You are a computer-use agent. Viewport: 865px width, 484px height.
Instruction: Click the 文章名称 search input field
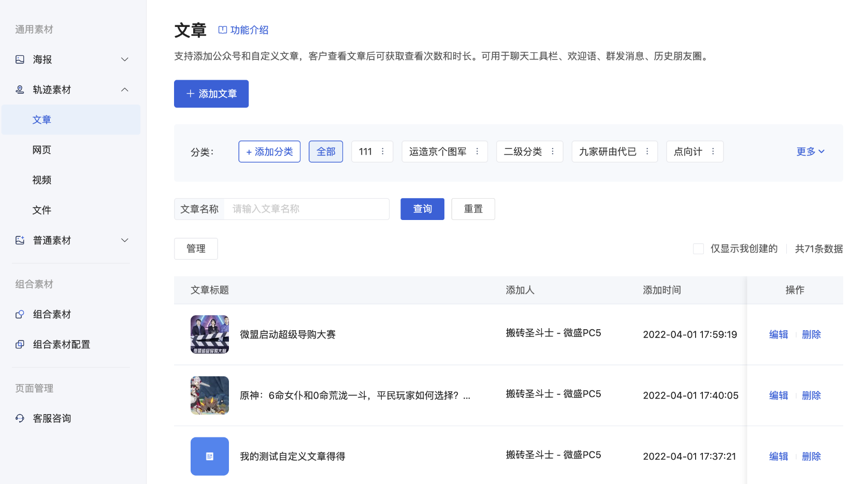(x=307, y=209)
